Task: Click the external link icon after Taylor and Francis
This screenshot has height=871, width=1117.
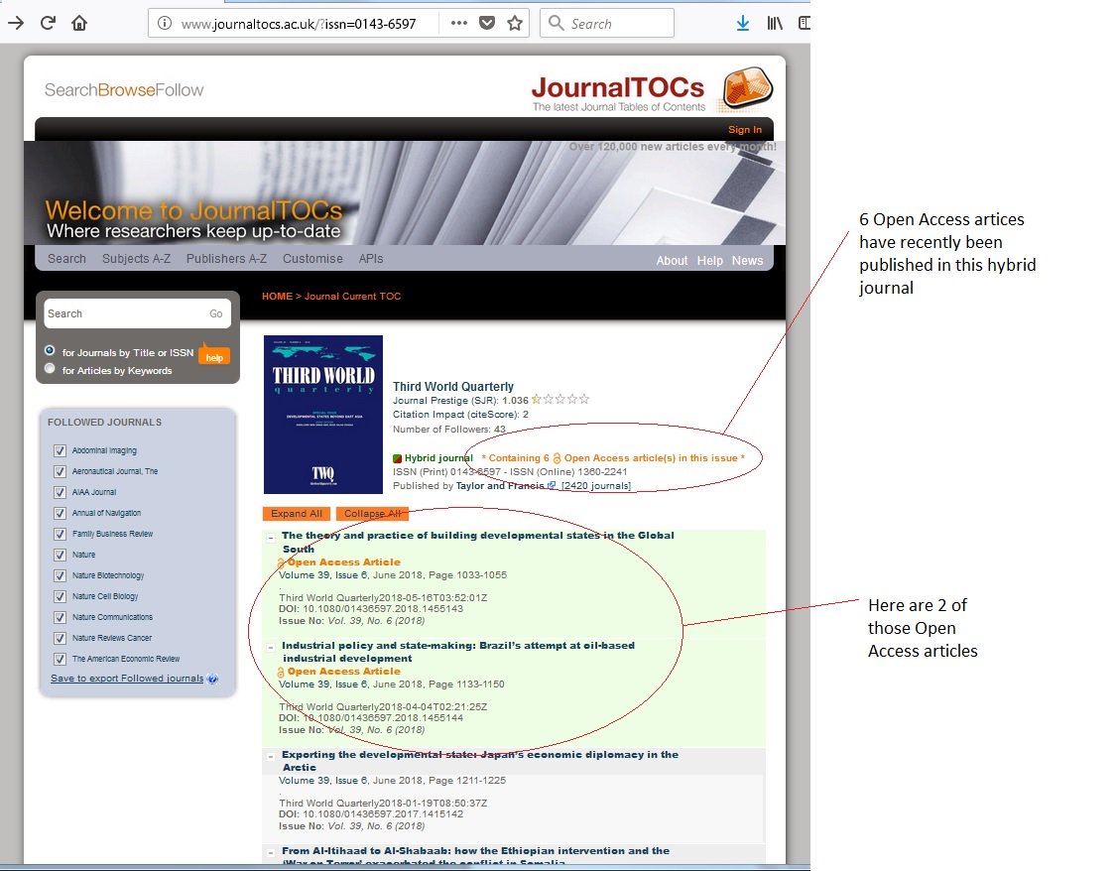Action: [552, 485]
